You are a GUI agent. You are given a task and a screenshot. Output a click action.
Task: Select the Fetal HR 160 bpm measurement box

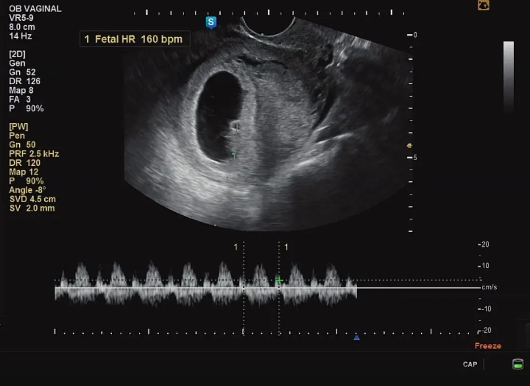pyautogui.click(x=135, y=39)
